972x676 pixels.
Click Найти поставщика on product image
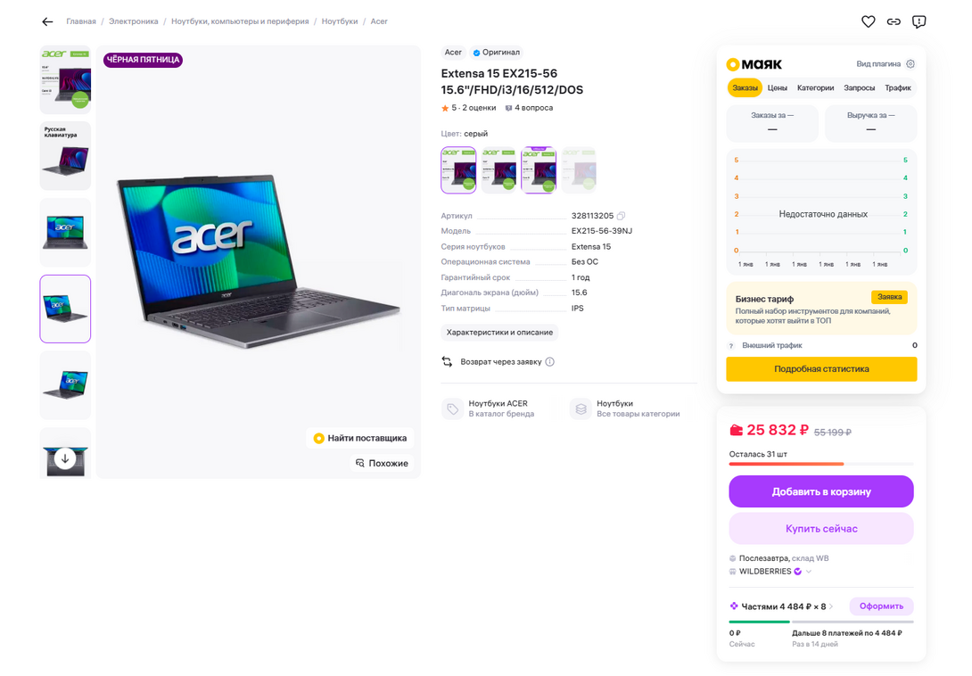pos(360,438)
